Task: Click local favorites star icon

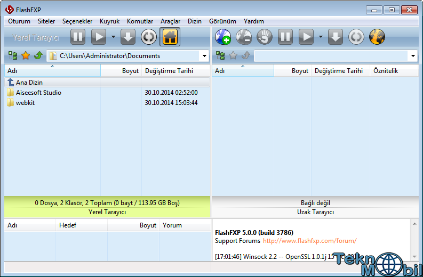Action: (26, 56)
